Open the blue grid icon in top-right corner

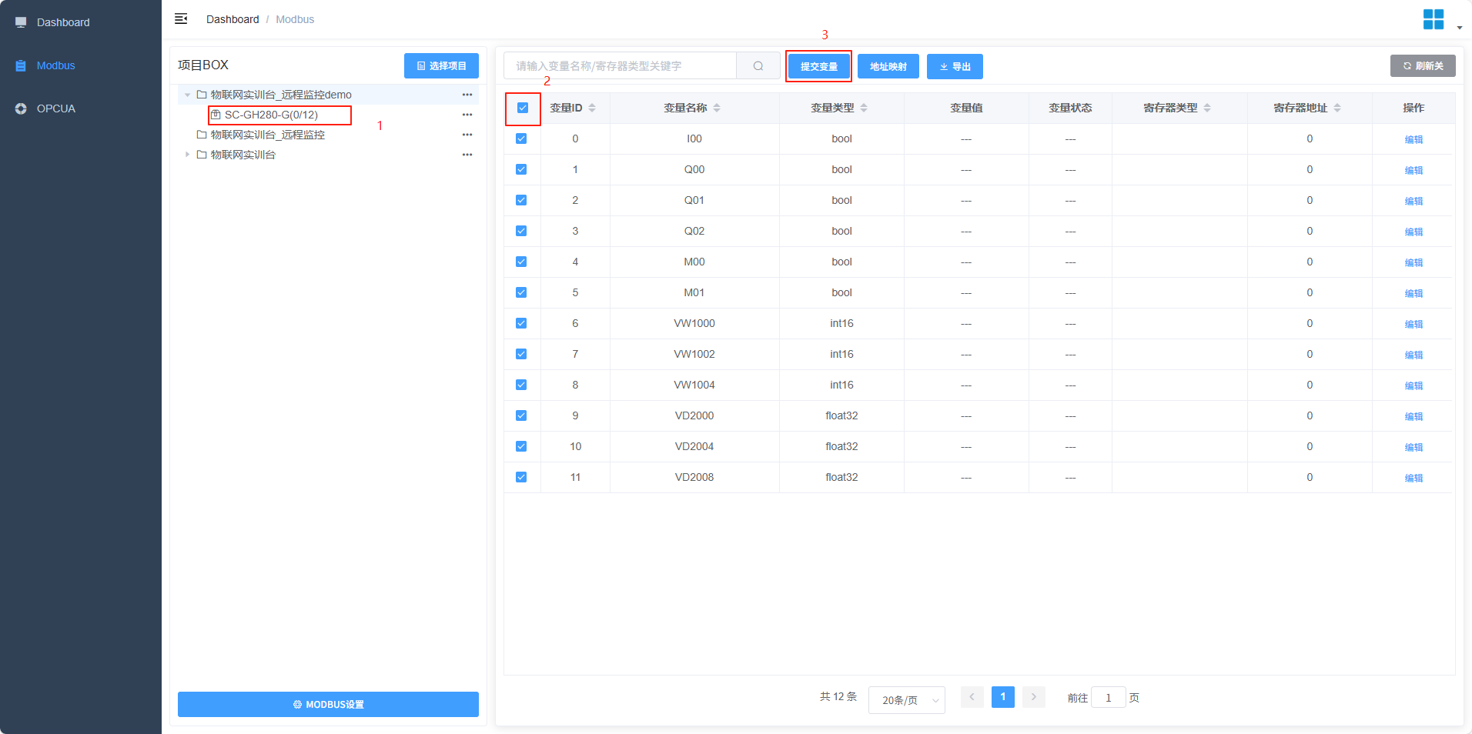pos(1433,19)
